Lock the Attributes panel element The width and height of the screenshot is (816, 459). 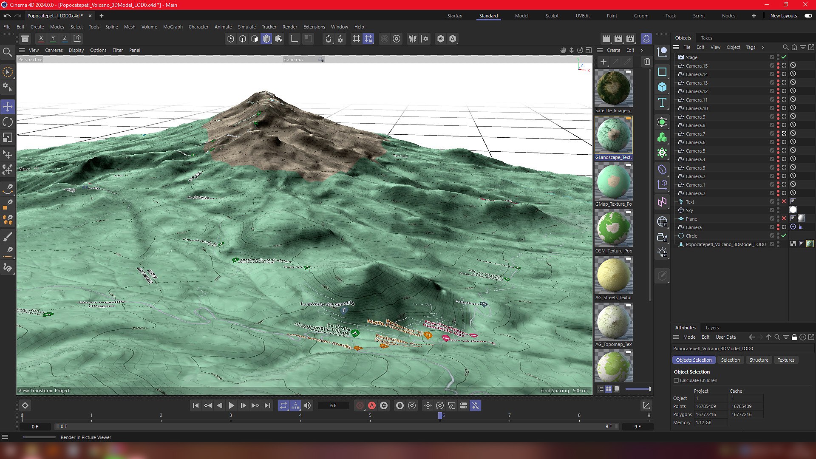click(x=794, y=337)
